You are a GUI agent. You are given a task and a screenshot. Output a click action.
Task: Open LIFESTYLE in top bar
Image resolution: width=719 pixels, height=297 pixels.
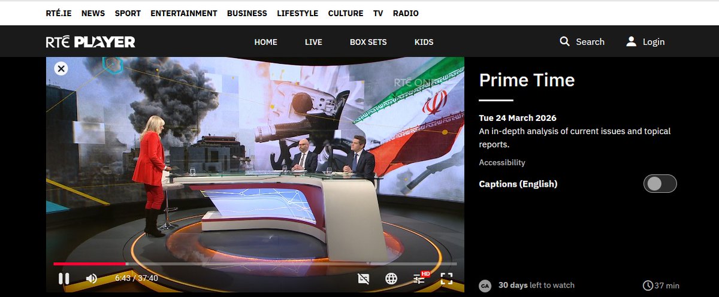[298, 13]
